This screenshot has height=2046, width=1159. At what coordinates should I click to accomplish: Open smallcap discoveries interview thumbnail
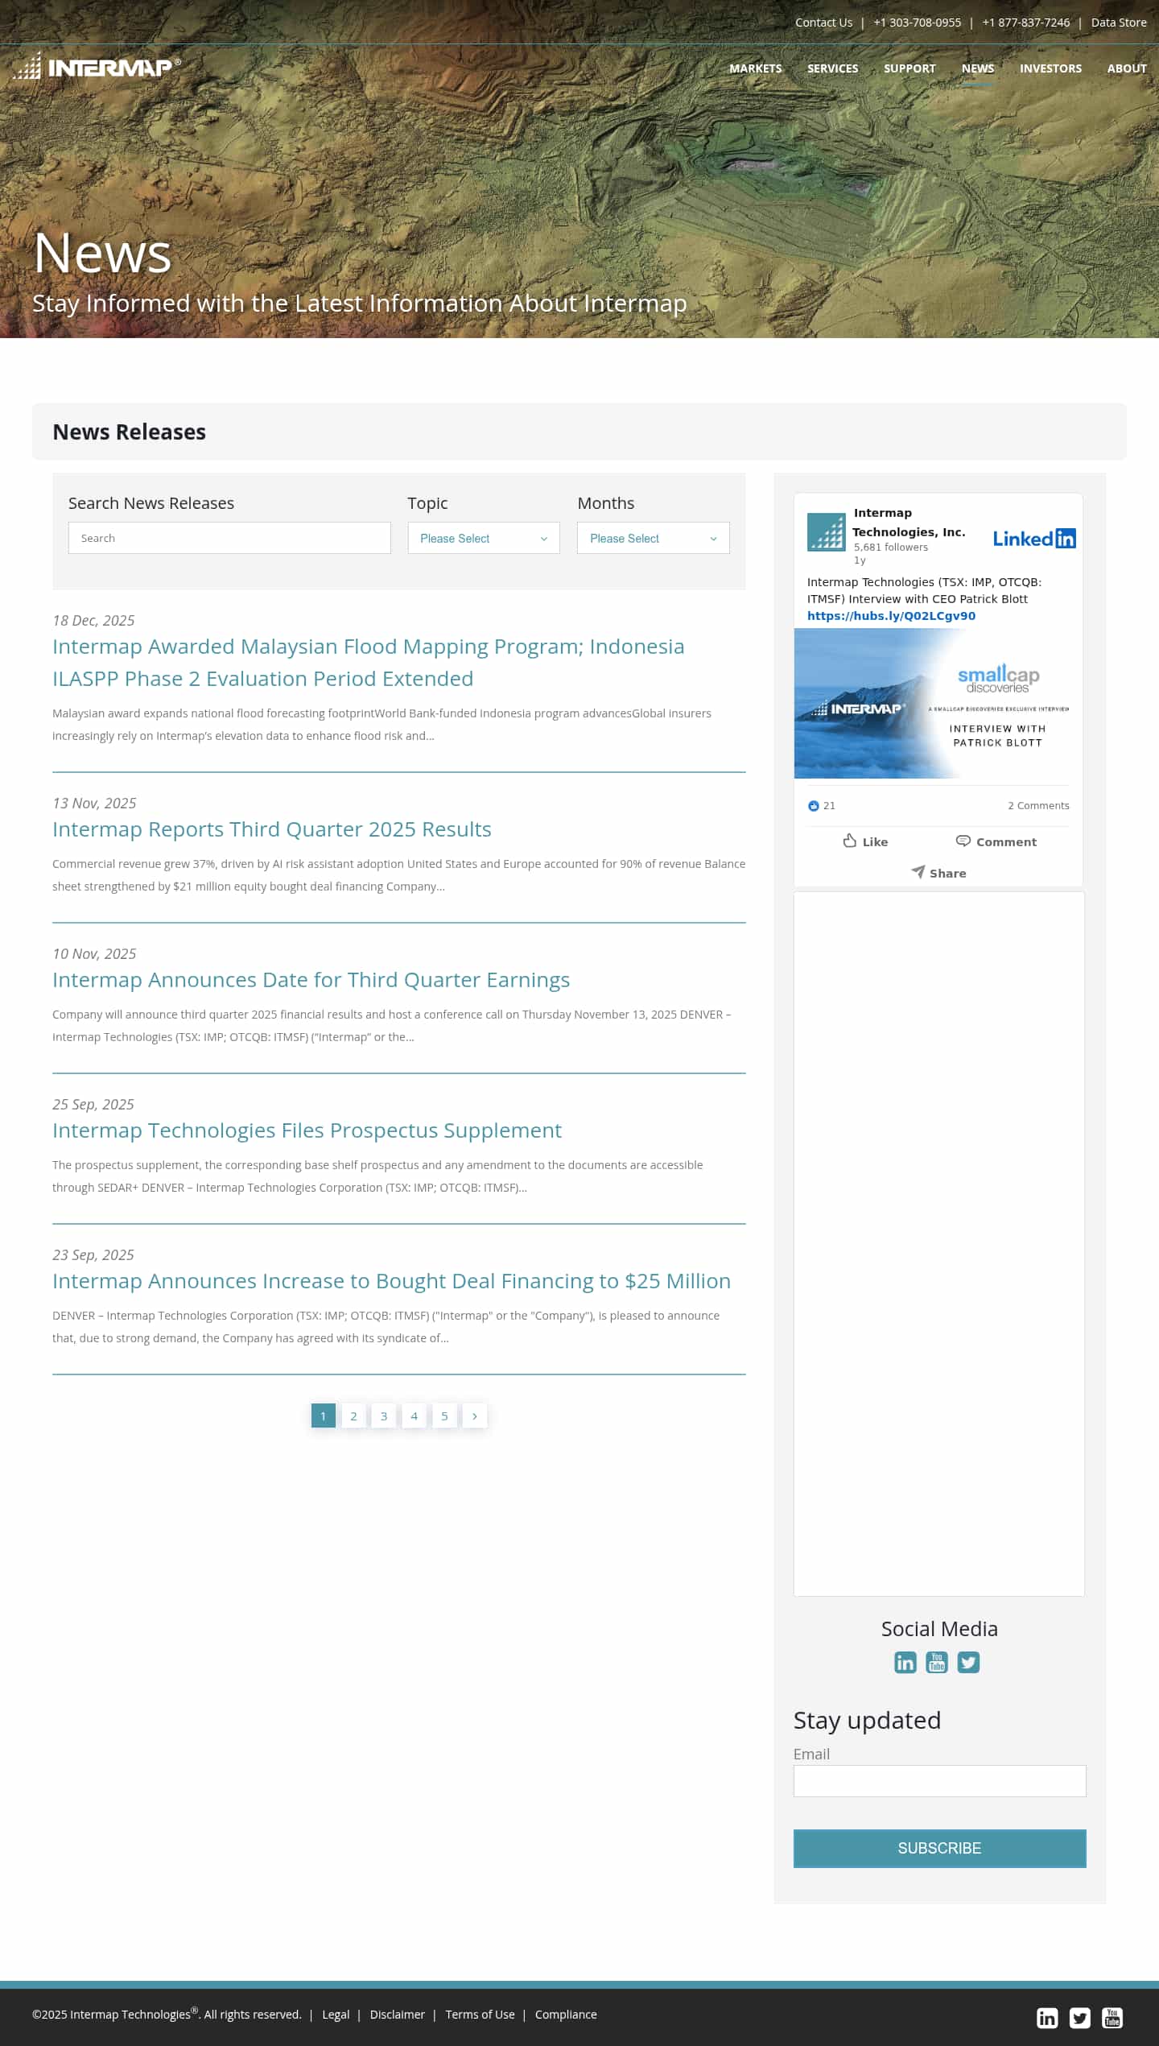click(938, 703)
